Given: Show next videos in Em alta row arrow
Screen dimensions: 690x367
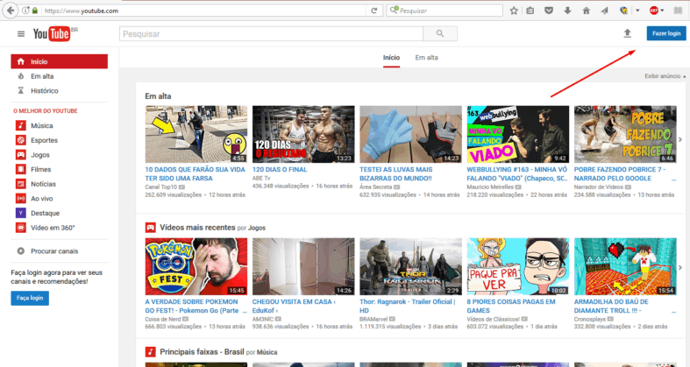Looking at the screenshot, I should 680,140.
